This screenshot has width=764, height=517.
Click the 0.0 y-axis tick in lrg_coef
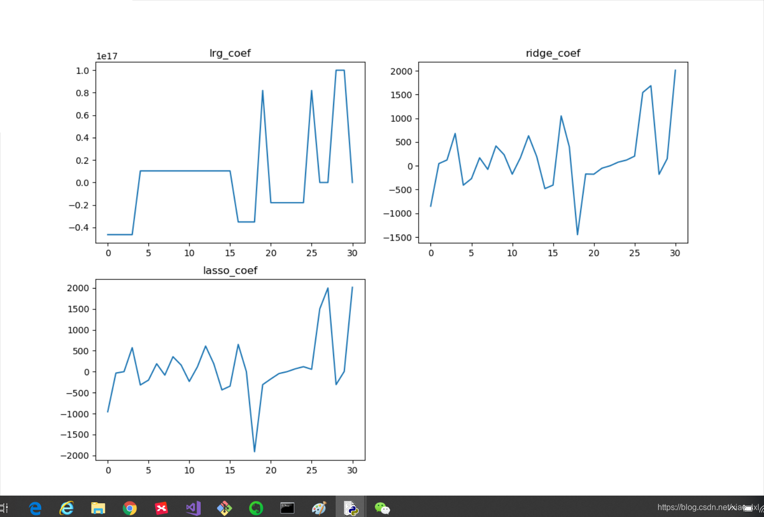[83, 183]
